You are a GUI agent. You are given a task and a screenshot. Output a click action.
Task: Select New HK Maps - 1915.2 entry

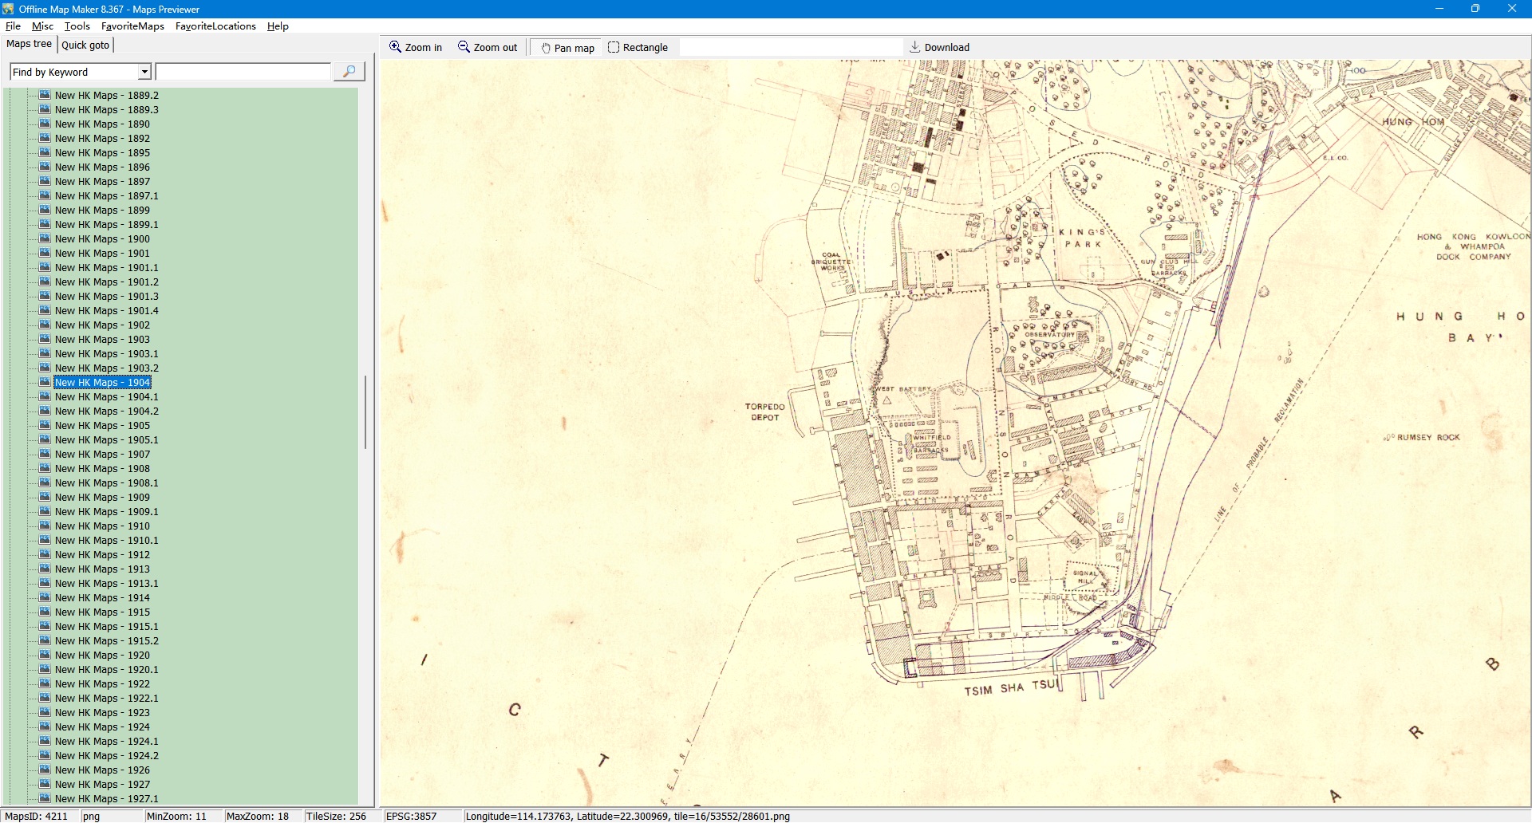tap(106, 640)
